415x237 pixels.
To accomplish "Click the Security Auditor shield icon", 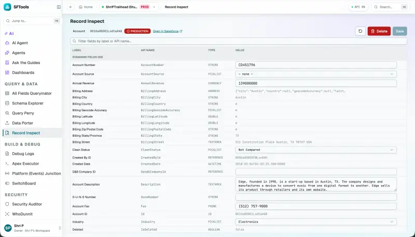I will click(x=7, y=204).
